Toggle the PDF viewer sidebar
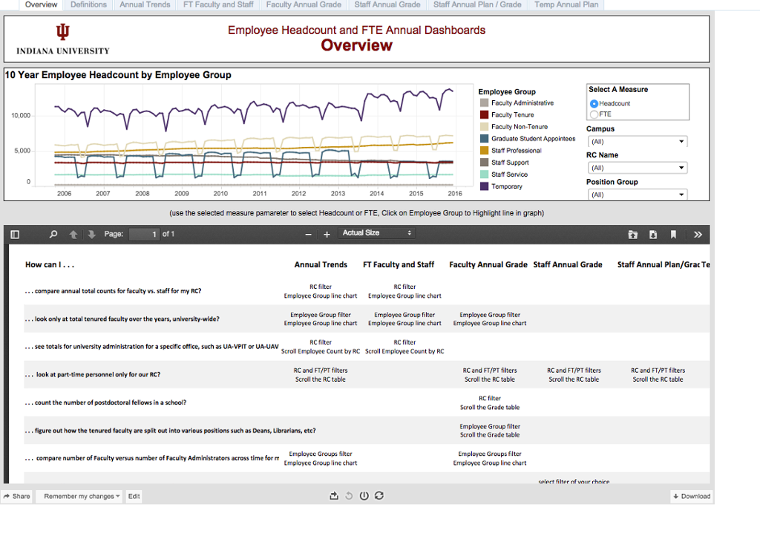 point(15,234)
